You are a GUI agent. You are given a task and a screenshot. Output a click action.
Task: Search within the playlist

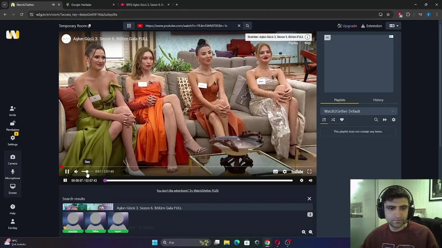pyautogui.click(x=376, y=120)
